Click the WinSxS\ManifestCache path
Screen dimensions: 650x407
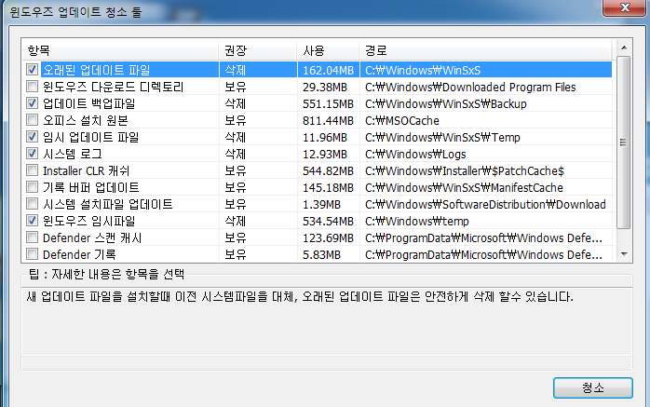[464, 188]
